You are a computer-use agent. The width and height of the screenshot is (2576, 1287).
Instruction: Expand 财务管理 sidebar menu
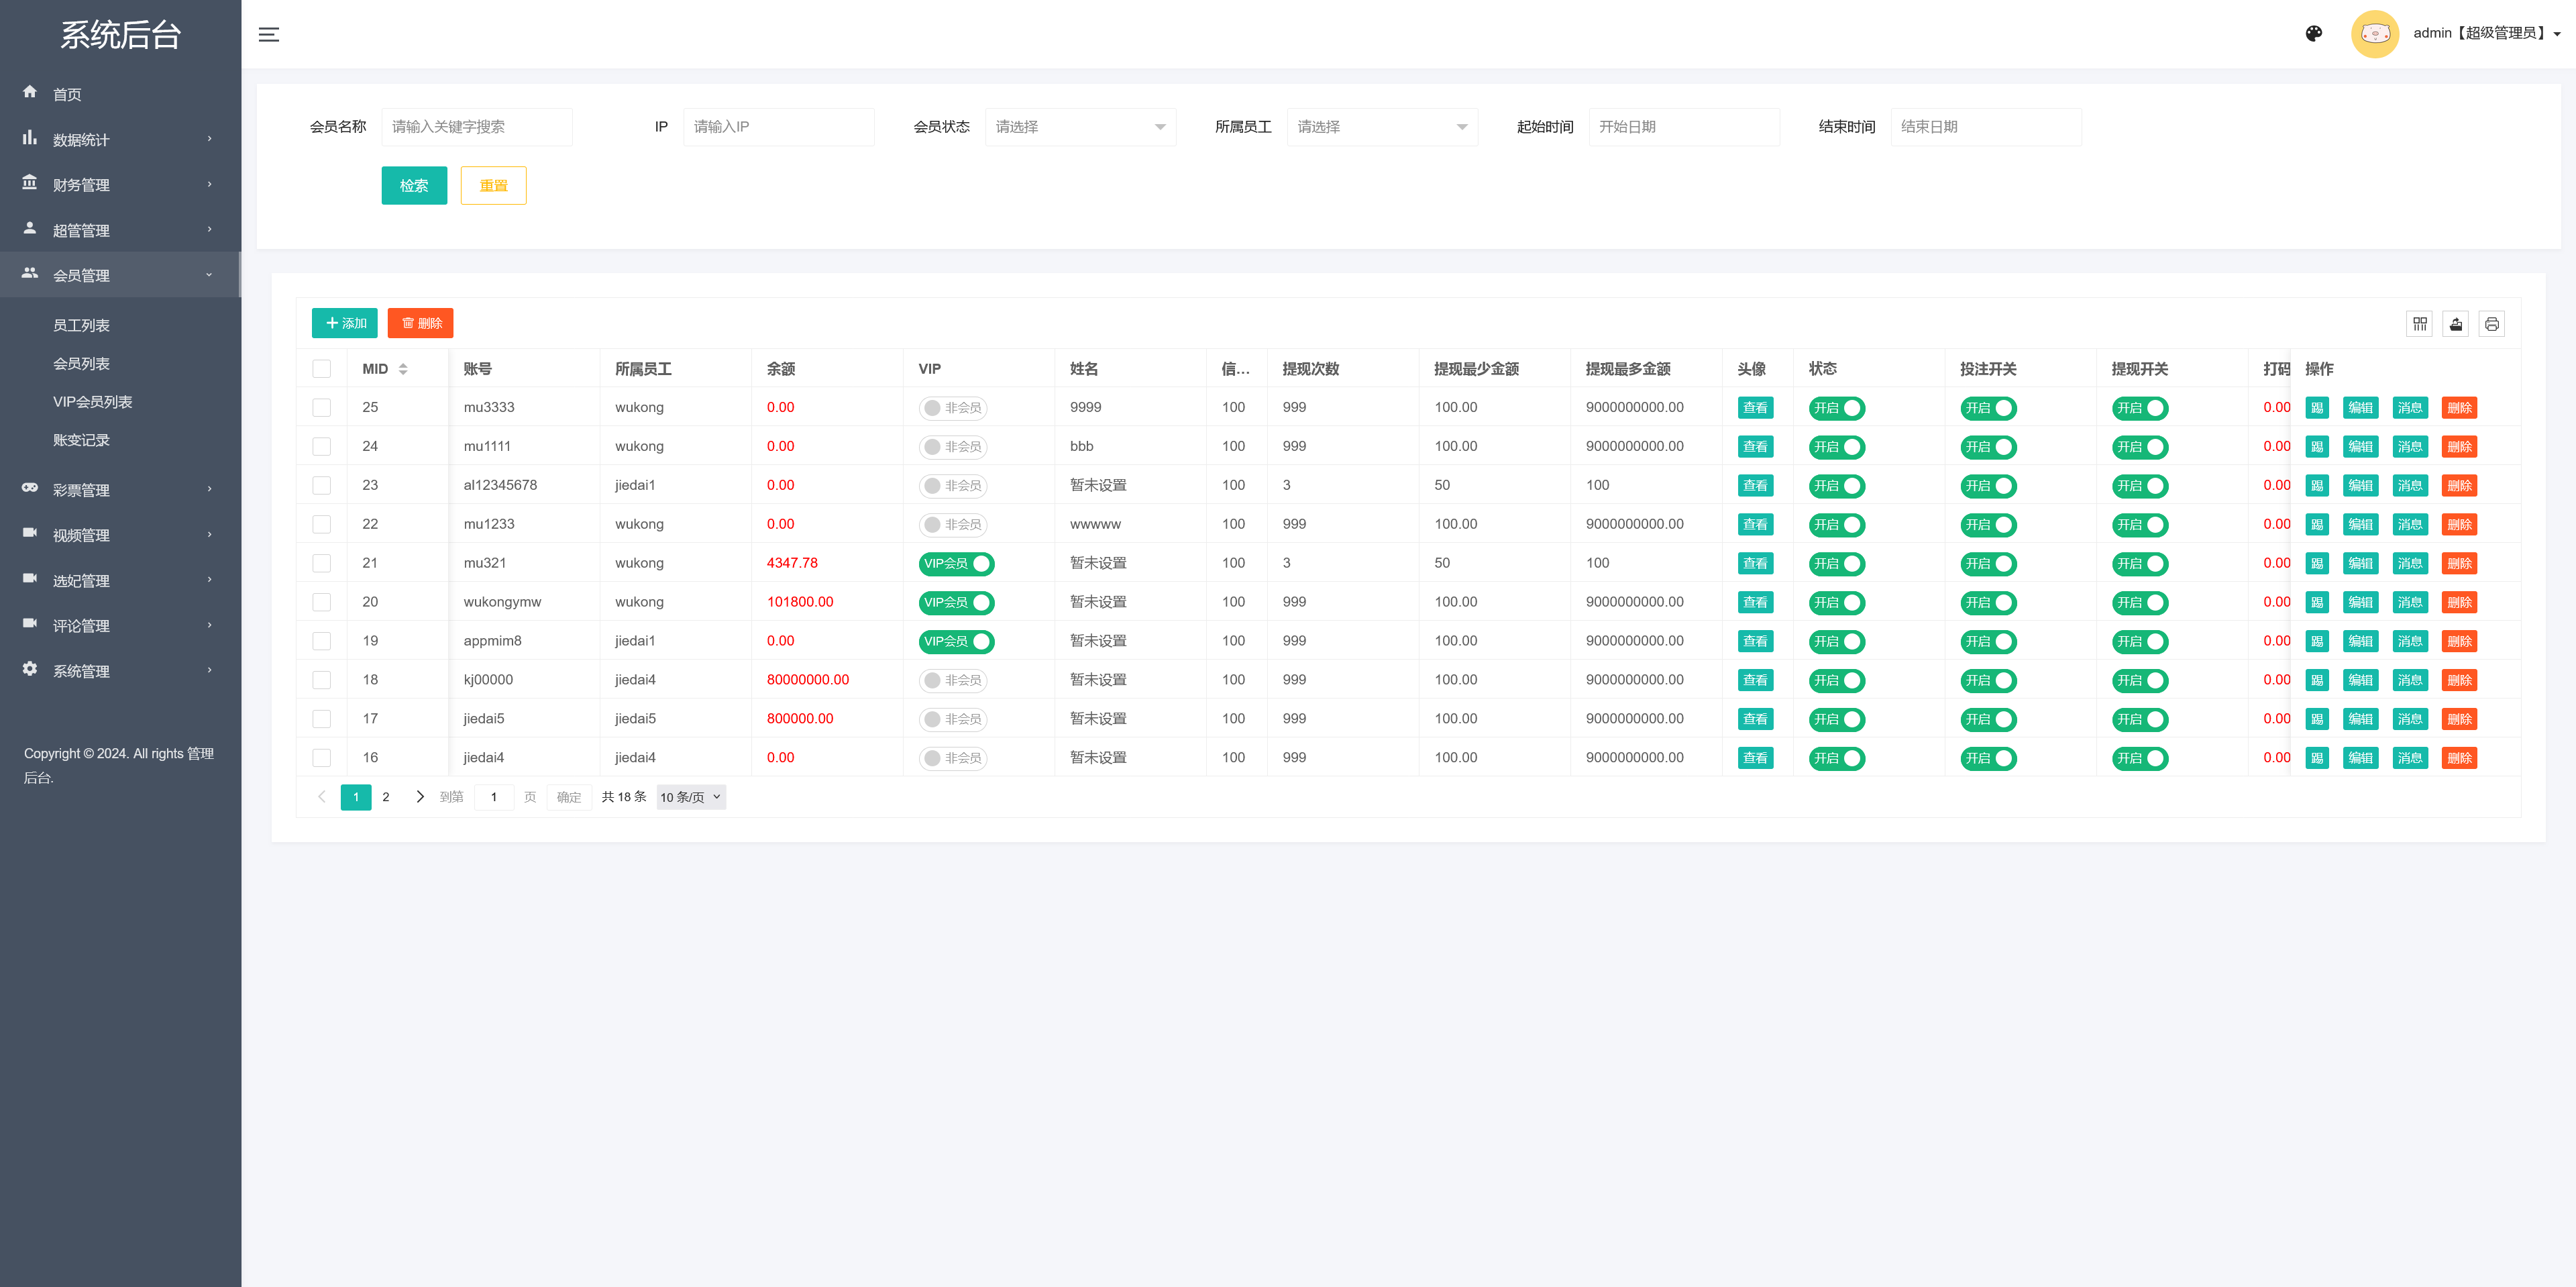[120, 185]
